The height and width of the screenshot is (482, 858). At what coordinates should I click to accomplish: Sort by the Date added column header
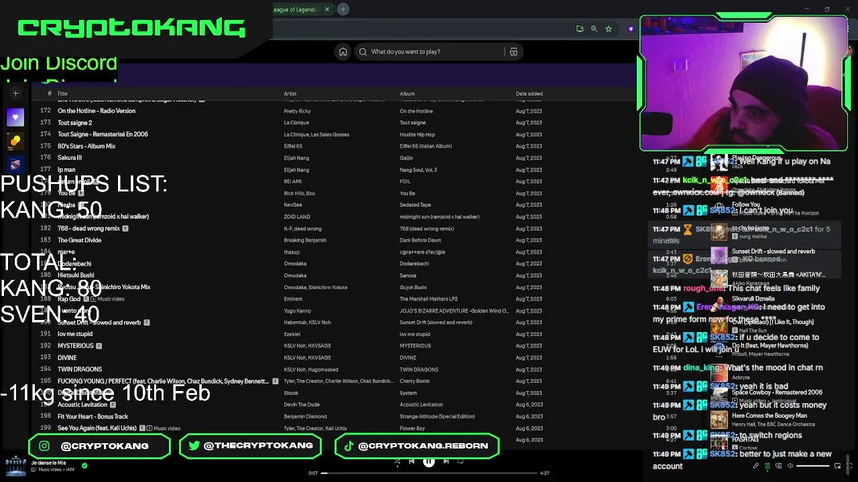coord(529,94)
